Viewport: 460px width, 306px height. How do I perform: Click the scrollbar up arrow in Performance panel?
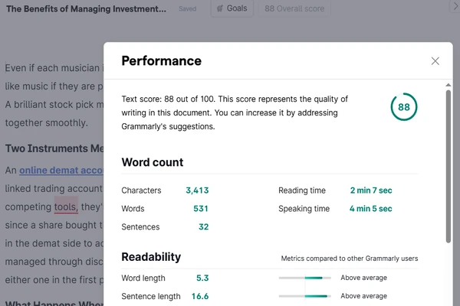tap(448, 85)
